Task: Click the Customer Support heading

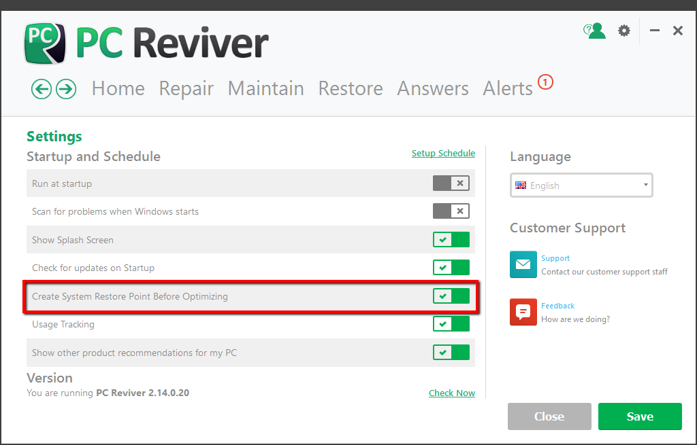Action: point(568,228)
